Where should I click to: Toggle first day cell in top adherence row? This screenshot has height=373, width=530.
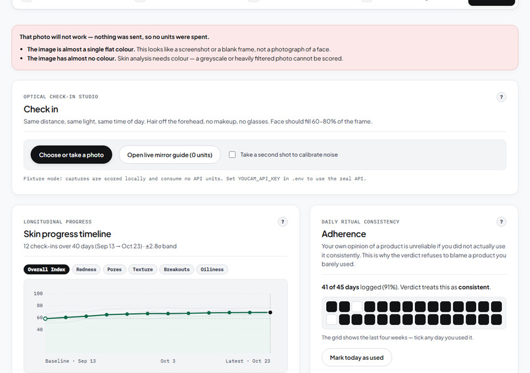pos(331,307)
